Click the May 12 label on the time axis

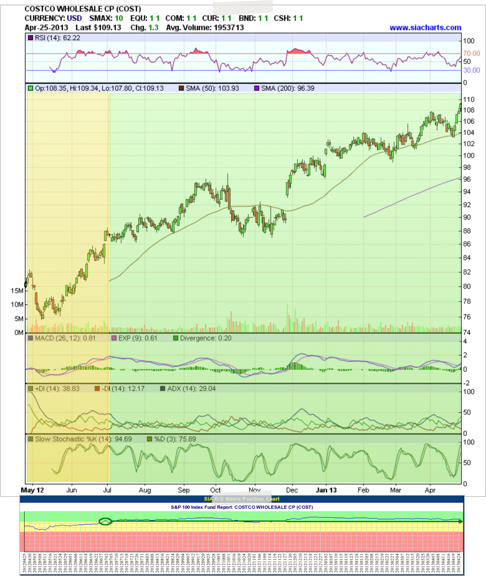click(x=32, y=490)
